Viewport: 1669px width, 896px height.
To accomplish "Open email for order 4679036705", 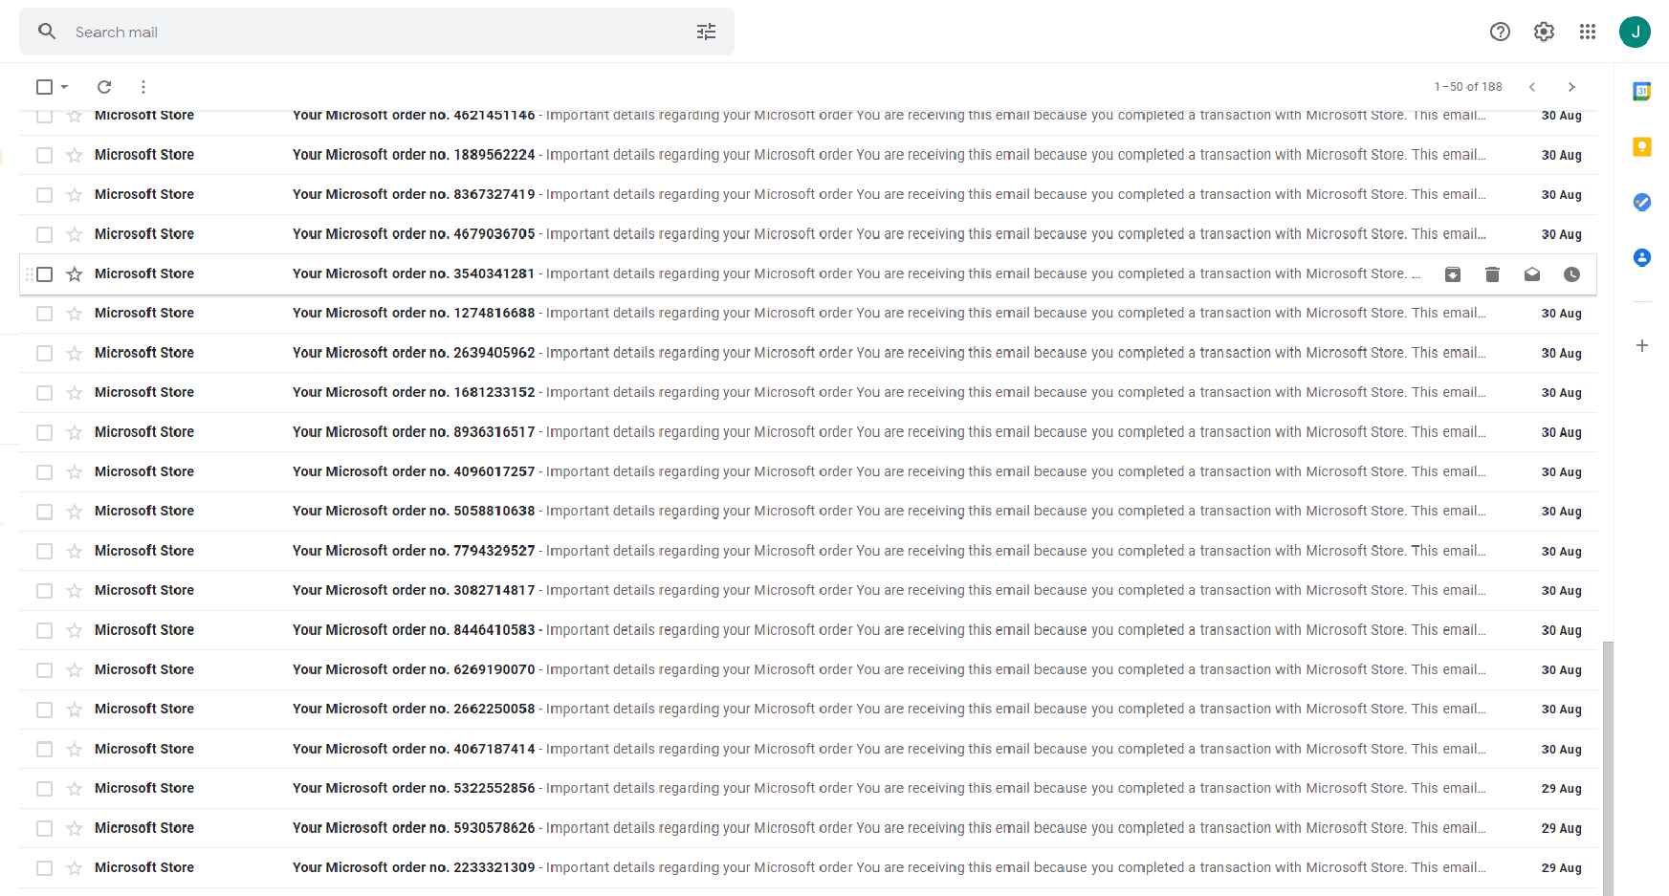I will click(808, 234).
